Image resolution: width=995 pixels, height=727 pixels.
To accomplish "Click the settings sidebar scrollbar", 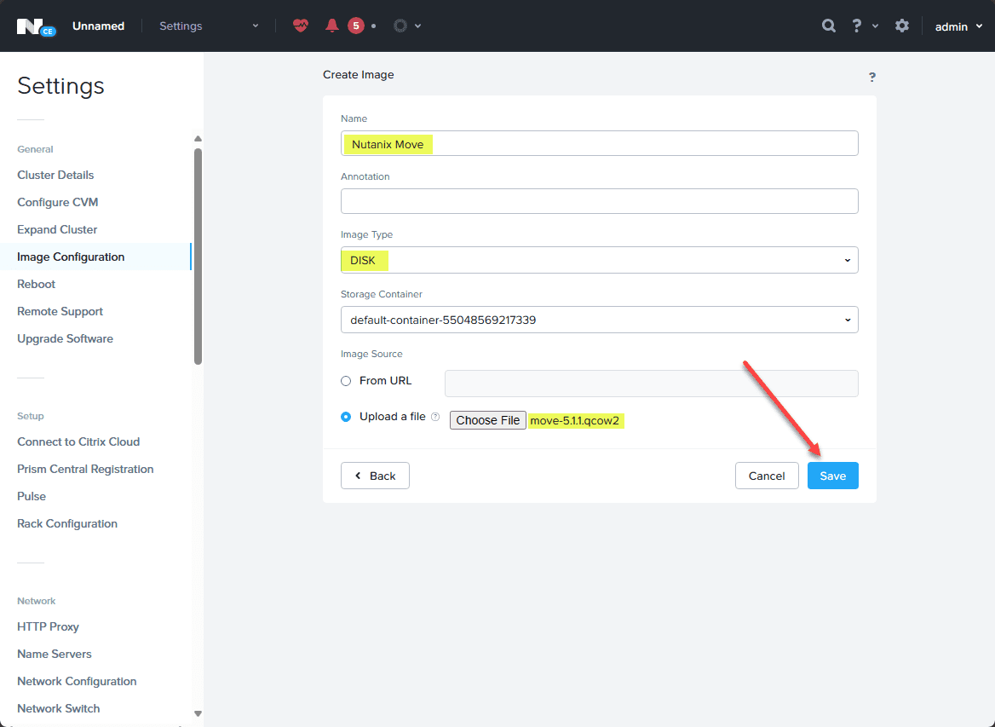I will coord(198,257).
